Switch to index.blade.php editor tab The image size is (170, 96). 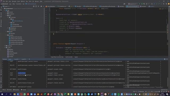tap(50, 6)
